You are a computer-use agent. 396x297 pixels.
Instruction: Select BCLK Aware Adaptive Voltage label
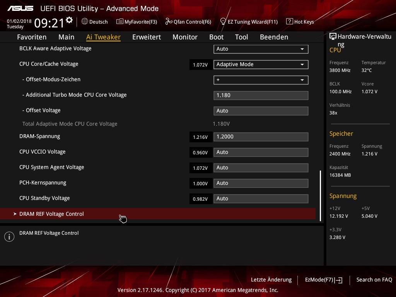(x=55, y=48)
